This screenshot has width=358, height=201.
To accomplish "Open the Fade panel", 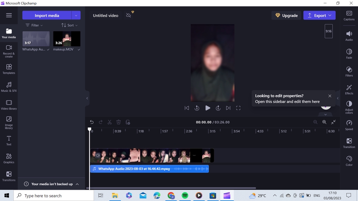I will 349,54.
